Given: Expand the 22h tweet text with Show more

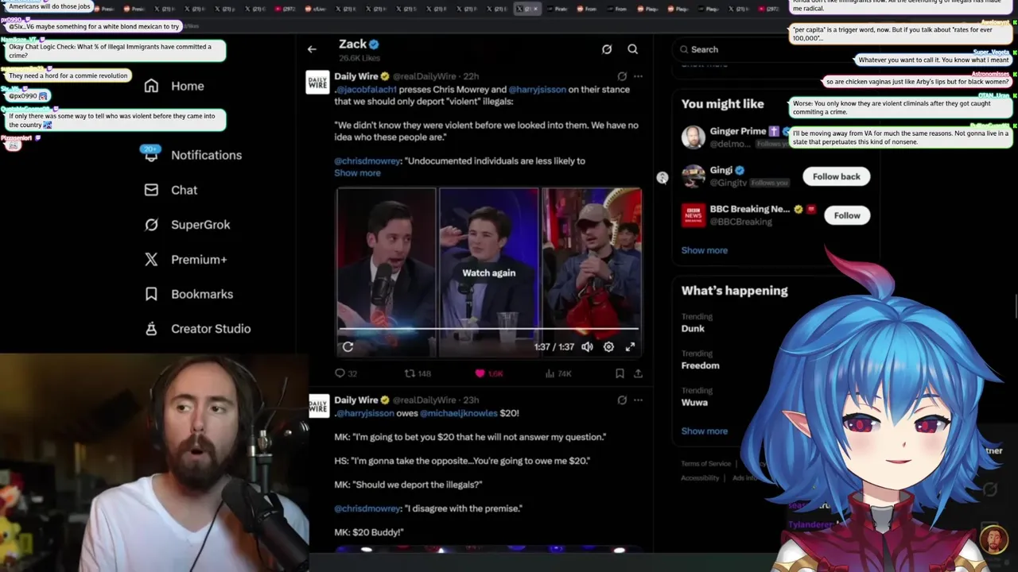Looking at the screenshot, I should 357,172.
